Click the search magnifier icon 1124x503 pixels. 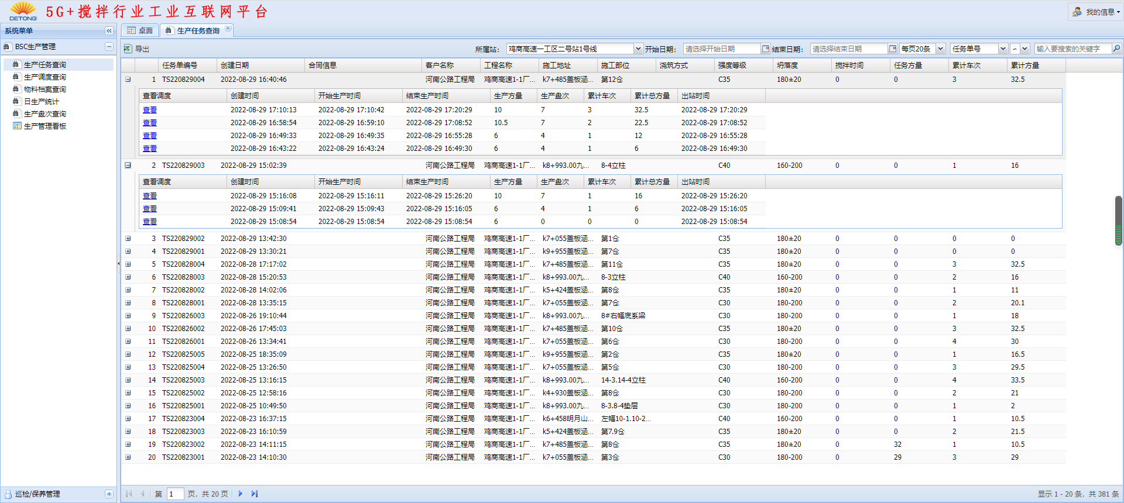1116,49
